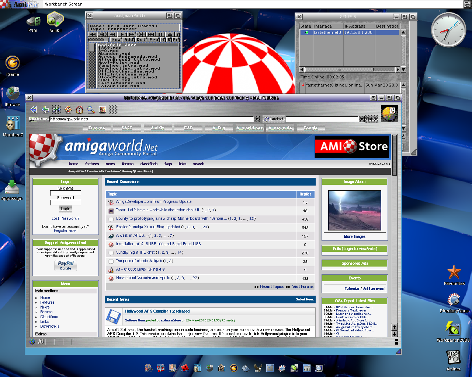The image size is (472, 377).
Task: Open module info in the music player
Action: tap(177, 34)
